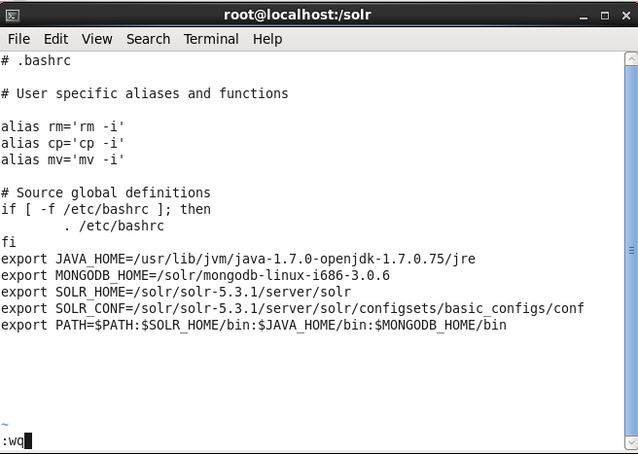This screenshot has height=454, width=638.
Task: Click the export MONGODB_HOME line
Action: pos(195,275)
